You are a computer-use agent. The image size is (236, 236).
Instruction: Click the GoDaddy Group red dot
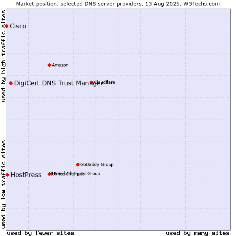click(77, 164)
